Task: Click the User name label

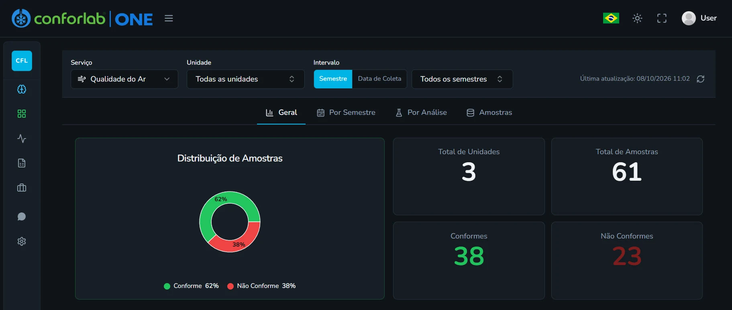Action: (708, 18)
